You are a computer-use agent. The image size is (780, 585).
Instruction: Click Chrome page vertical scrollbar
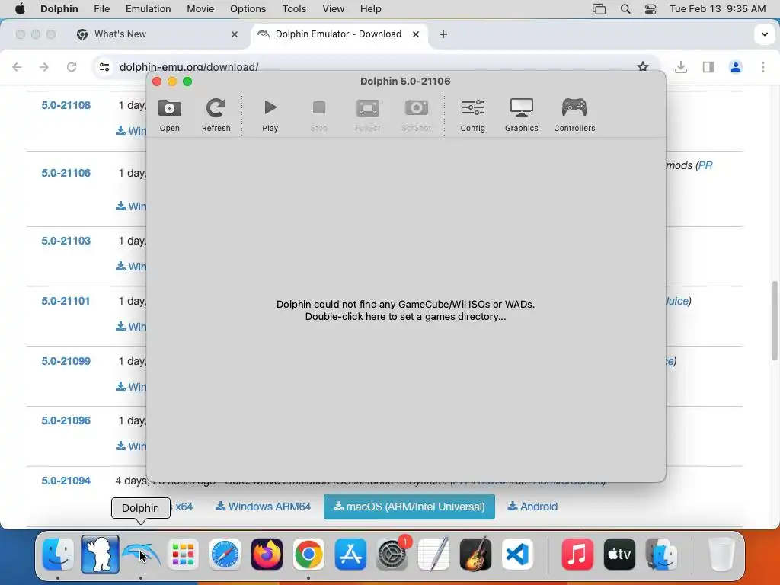775,321
